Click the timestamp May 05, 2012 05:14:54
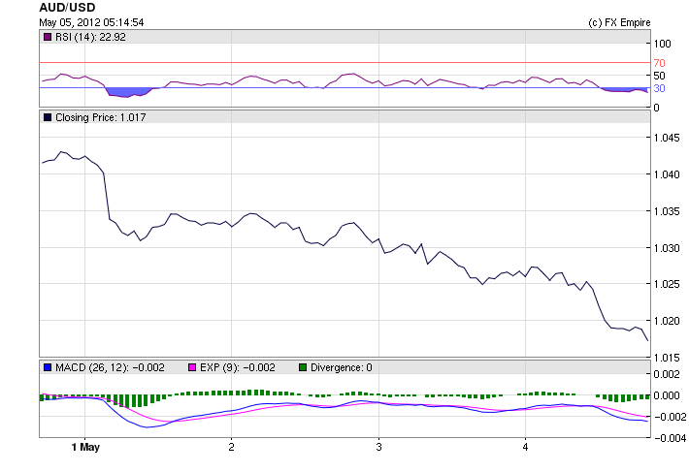Screen dimensions: 689x472 click(x=91, y=22)
